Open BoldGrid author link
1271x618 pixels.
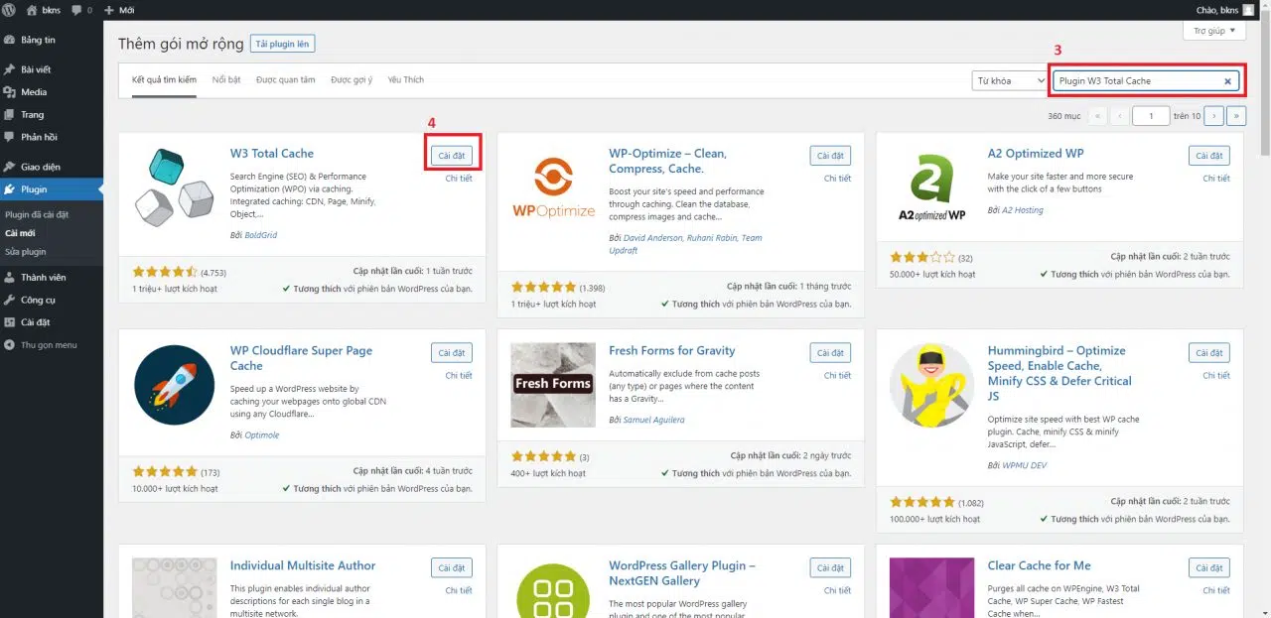(261, 235)
